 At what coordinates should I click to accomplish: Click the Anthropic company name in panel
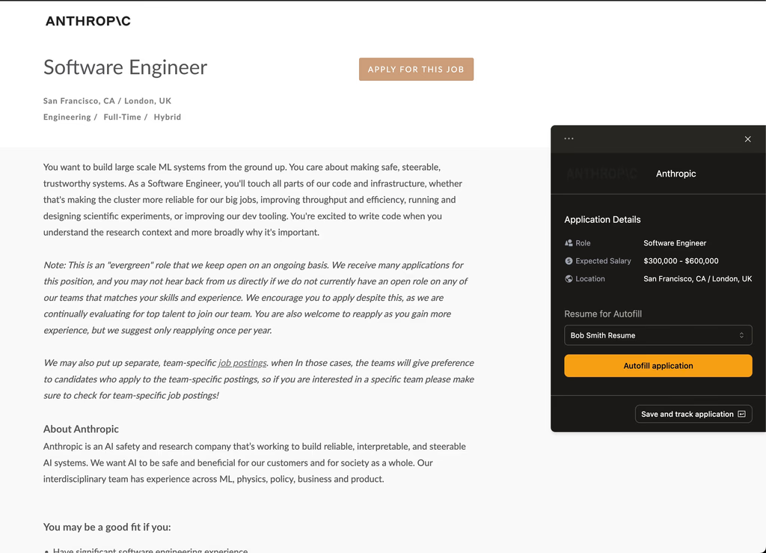pyautogui.click(x=675, y=174)
